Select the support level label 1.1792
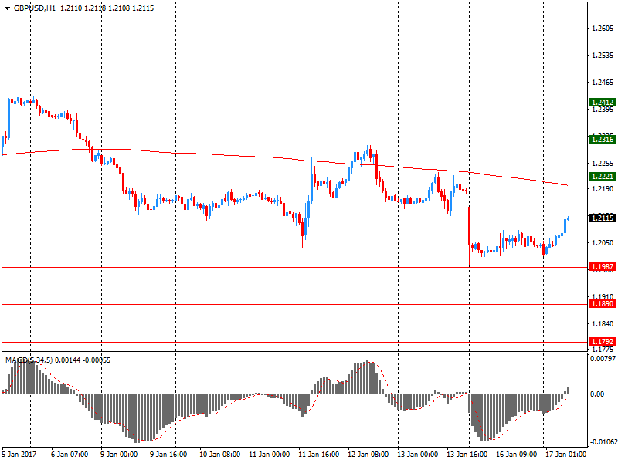This screenshot has width=618, height=463. tap(602, 342)
